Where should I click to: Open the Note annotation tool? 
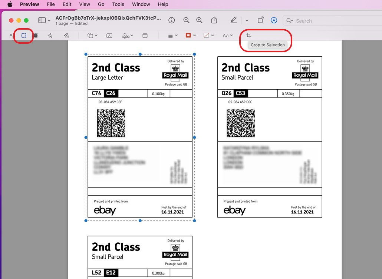[145, 35]
